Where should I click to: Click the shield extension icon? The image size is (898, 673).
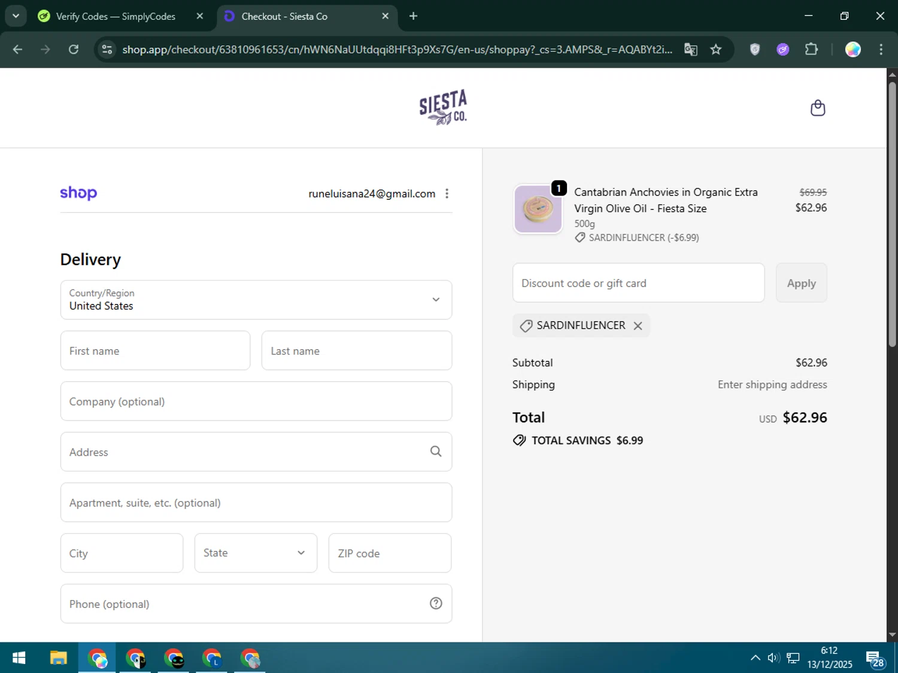[755, 49]
